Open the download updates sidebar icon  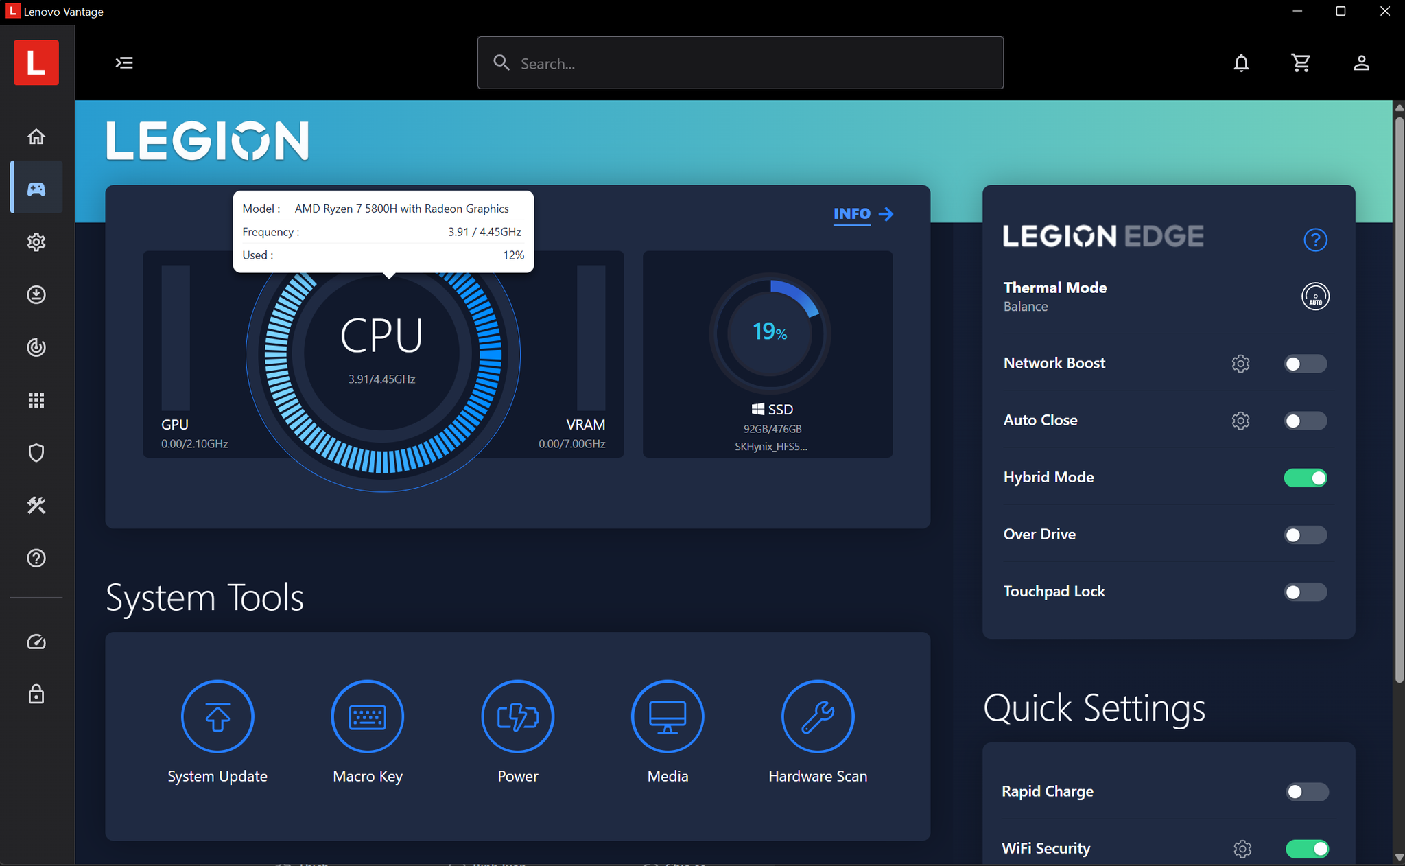(36, 295)
